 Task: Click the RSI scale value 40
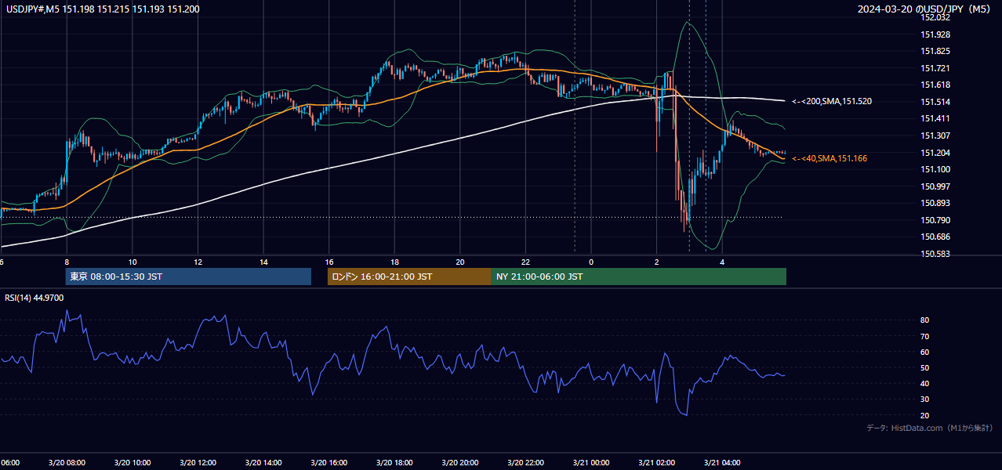pyautogui.click(x=925, y=383)
